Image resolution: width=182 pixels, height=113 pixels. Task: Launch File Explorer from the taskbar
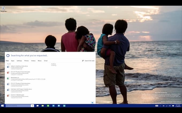pos(43,106)
